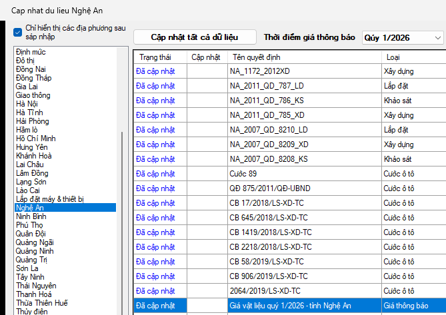Select Đồng Nai in the locality list

[31, 69]
